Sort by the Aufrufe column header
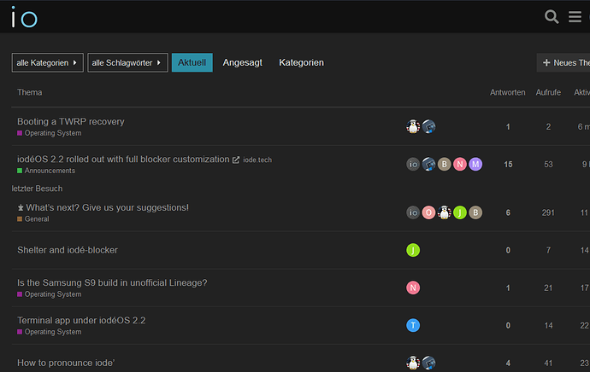The image size is (590, 372). pyautogui.click(x=548, y=92)
